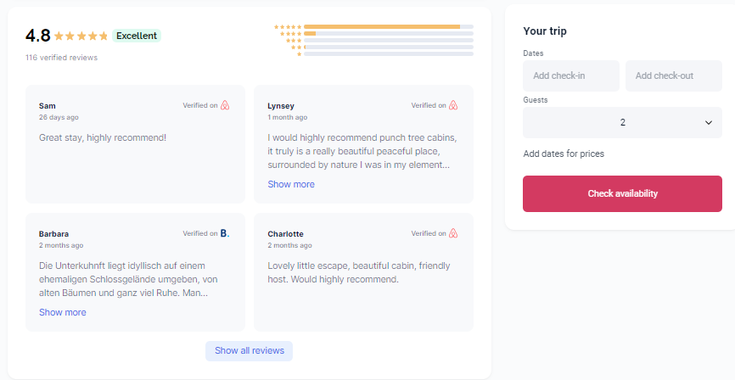Click the 116 verified reviews text

point(61,58)
